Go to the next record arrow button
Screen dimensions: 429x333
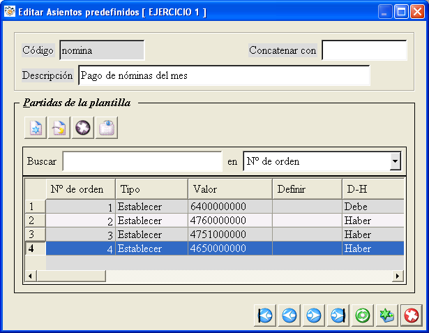click(313, 316)
